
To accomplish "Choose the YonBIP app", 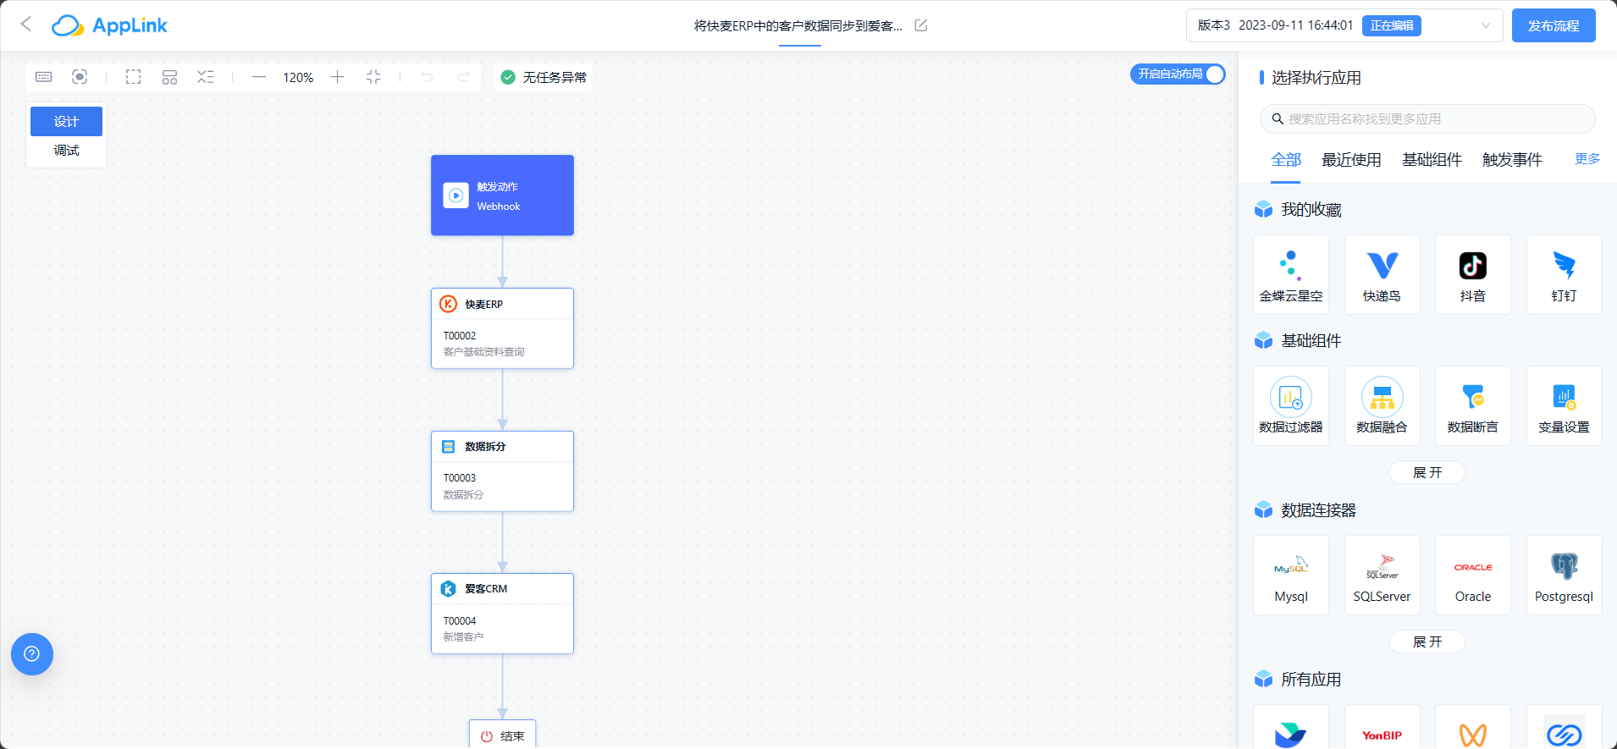I will (x=1382, y=727).
